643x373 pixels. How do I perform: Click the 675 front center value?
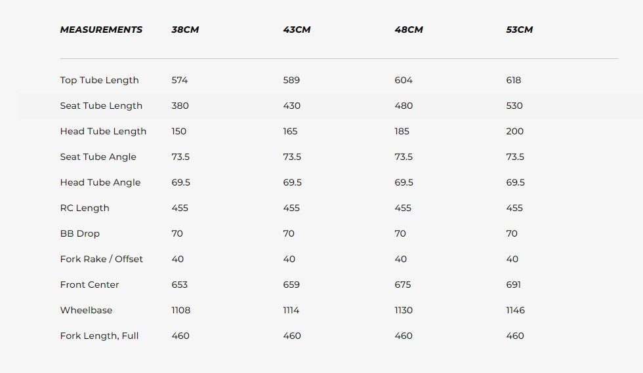(403, 285)
